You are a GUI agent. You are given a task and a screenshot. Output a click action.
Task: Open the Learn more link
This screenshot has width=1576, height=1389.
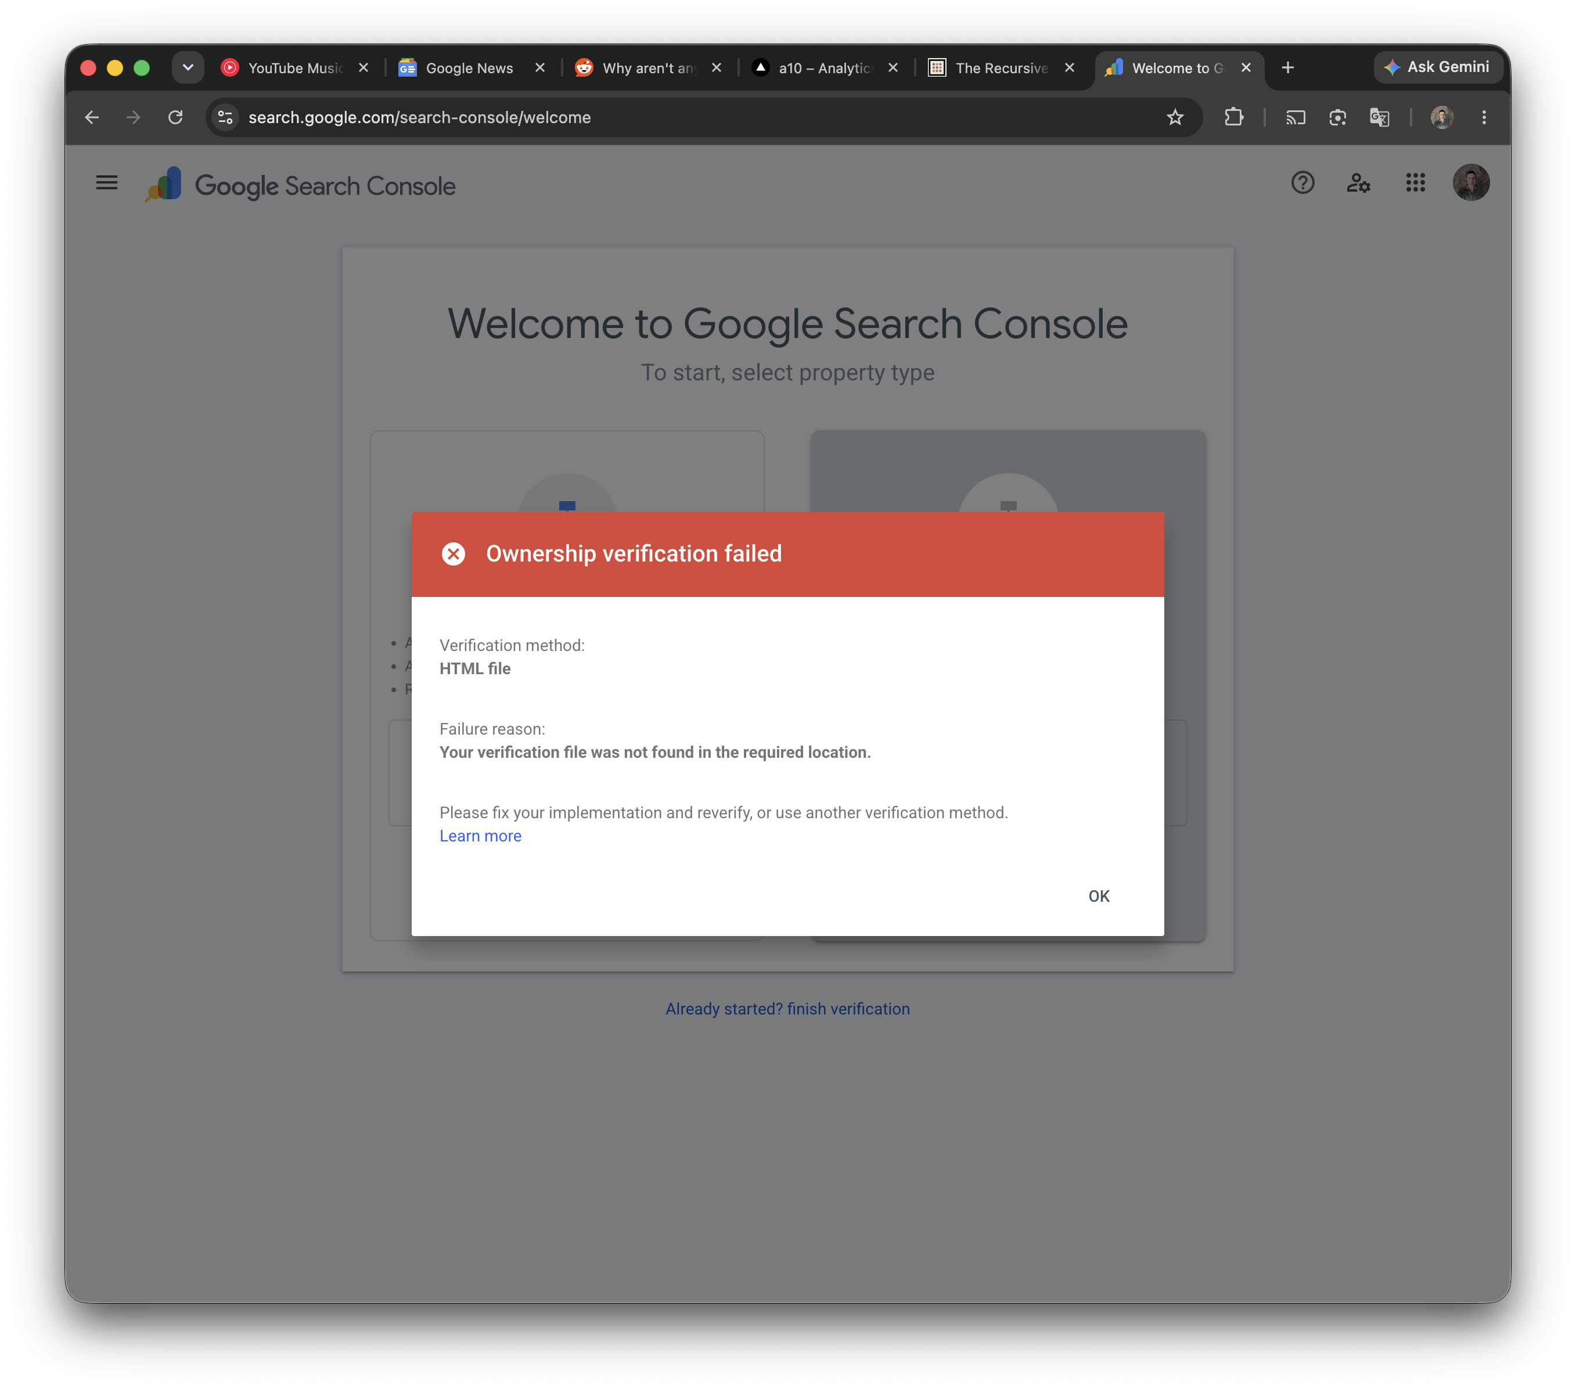click(480, 836)
